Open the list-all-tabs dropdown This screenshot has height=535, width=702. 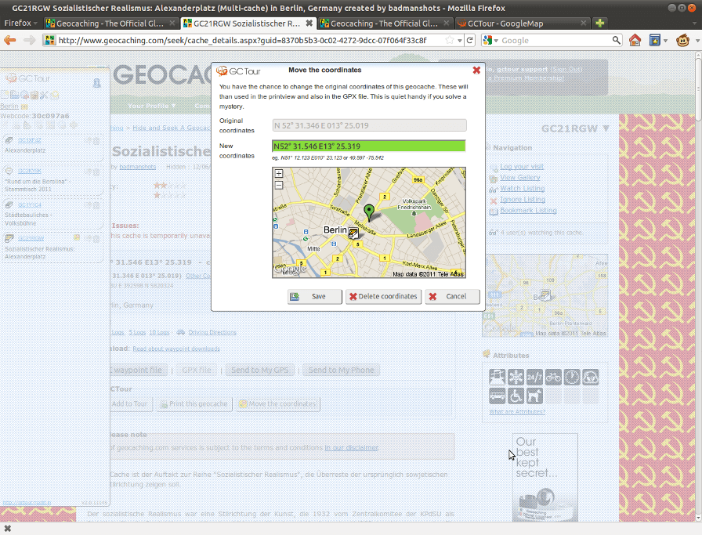click(695, 23)
